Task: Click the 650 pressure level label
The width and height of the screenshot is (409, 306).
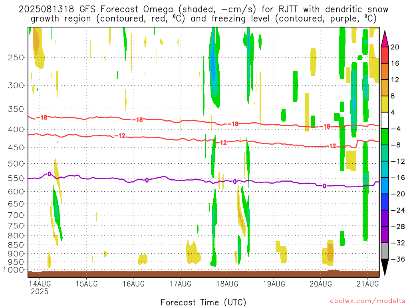Action: [x=16, y=204]
